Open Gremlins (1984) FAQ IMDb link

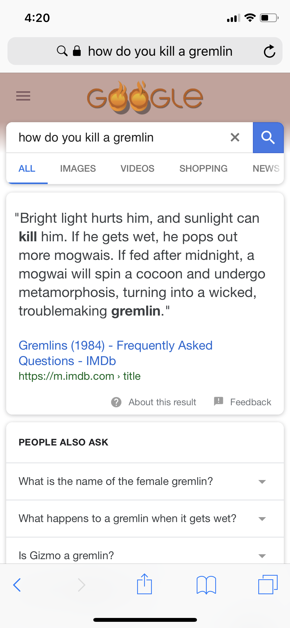coord(115,353)
